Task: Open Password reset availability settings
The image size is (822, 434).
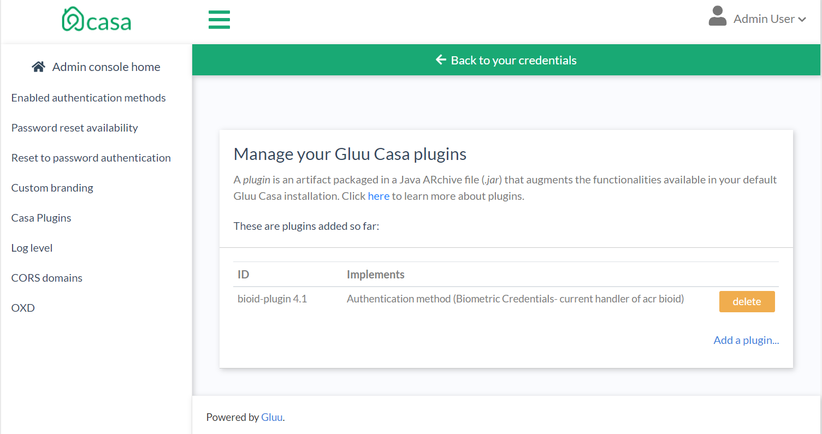Action: 74,127
